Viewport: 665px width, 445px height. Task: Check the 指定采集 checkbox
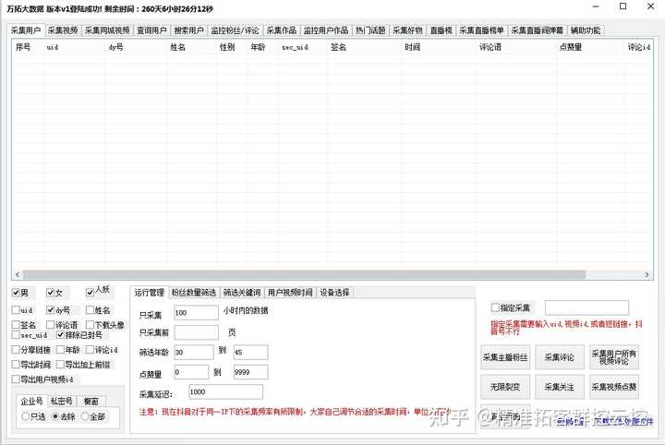click(x=495, y=307)
